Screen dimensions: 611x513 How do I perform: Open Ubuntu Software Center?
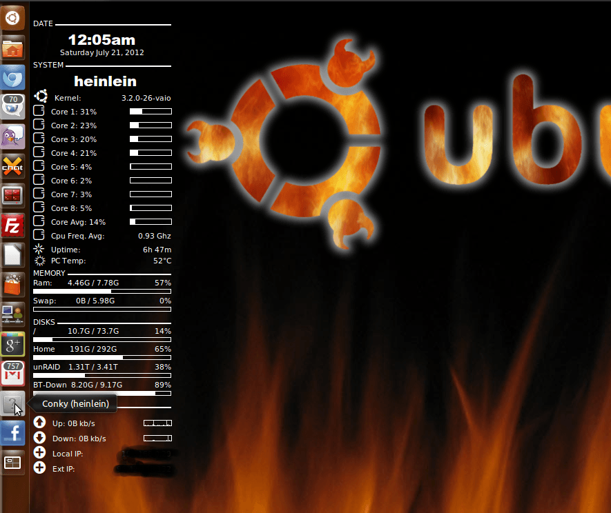[x=12, y=285]
